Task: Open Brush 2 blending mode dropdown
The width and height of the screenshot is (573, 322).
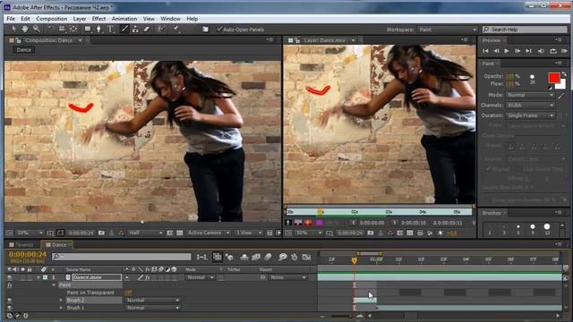Action: pyautogui.click(x=152, y=301)
